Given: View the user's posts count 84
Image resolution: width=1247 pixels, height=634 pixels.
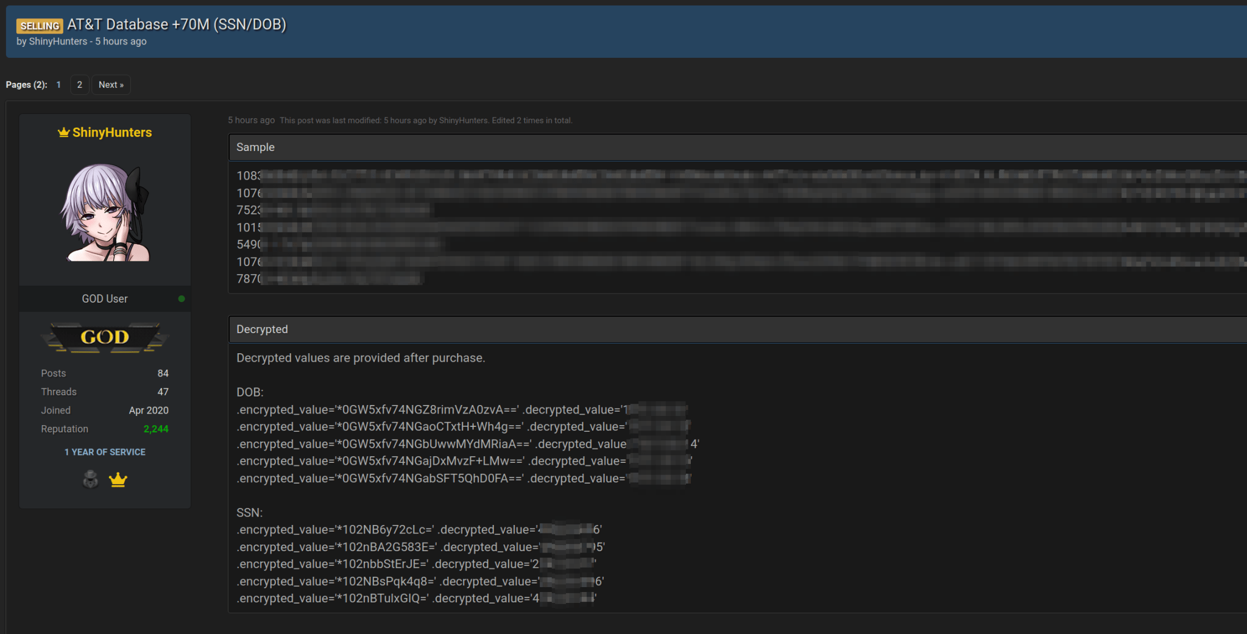Looking at the screenshot, I should pos(163,373).
